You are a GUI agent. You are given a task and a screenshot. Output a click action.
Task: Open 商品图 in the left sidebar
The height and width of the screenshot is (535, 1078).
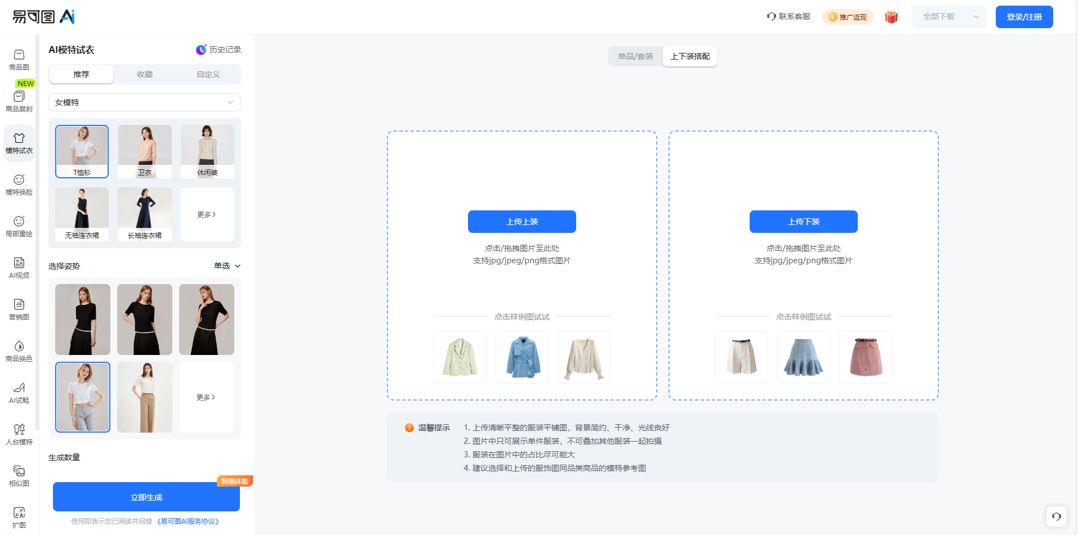coord(19,60)
